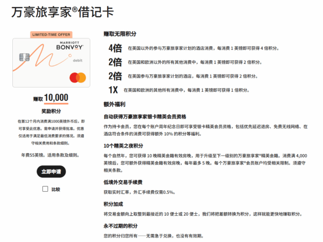Click the 4倍 points multiplier
The height and width of the screenshot is (242, 323).
[115, 48]
